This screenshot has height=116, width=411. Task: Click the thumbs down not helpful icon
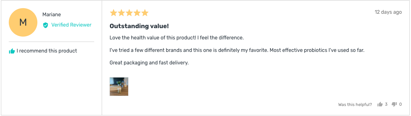tap(394, 104)
